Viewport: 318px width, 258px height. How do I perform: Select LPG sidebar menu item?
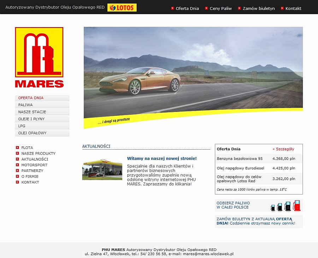click(x=42, y=126)
